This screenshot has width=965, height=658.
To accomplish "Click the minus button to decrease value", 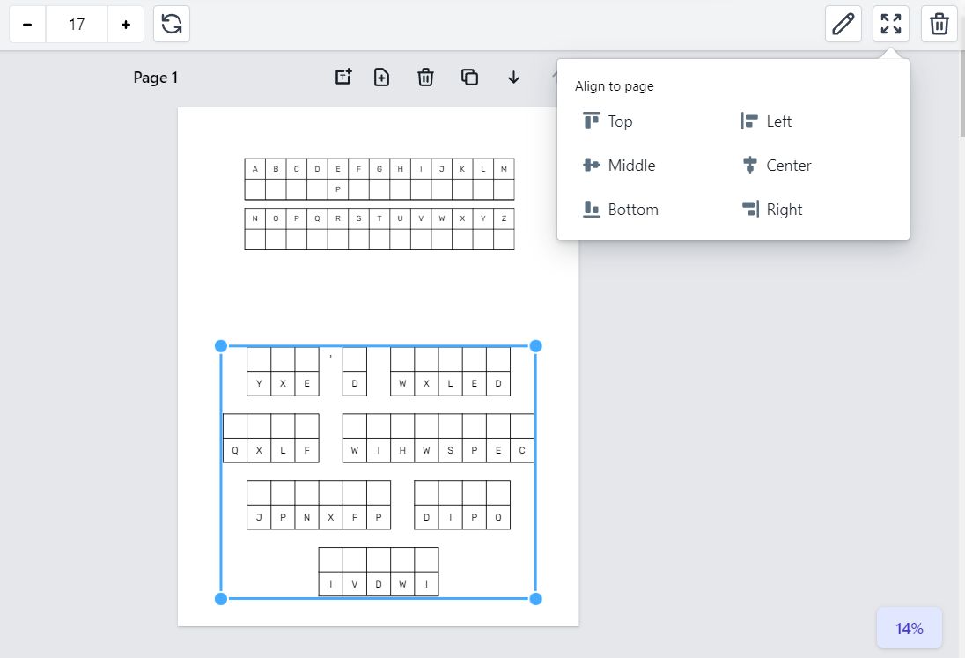I will [x=27, y=25].
